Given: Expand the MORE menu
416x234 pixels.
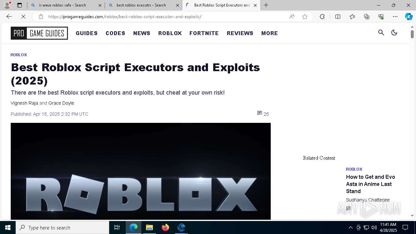Looking at the screenshot, I should [269, 33].
